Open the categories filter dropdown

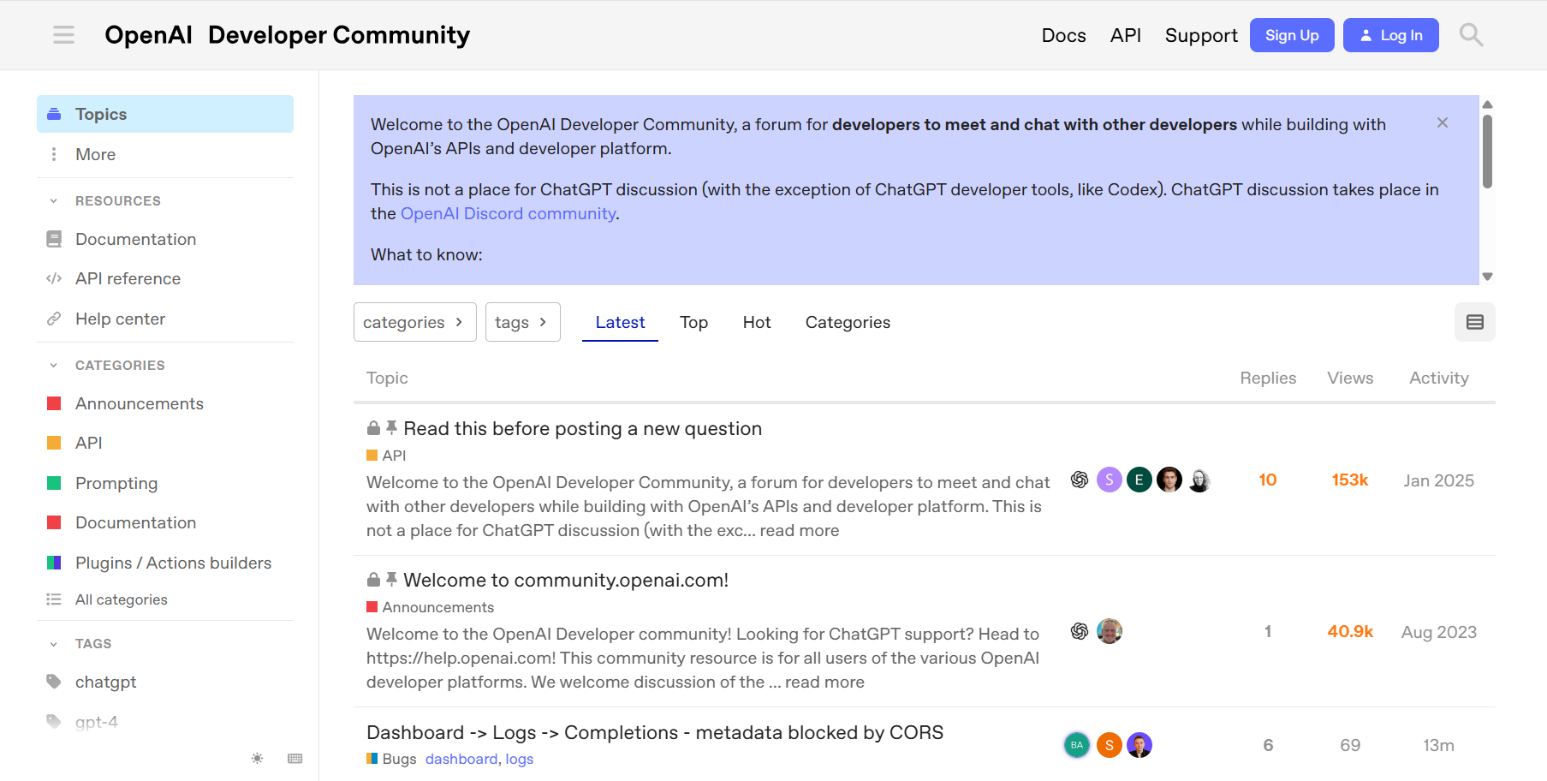[414, 322]
